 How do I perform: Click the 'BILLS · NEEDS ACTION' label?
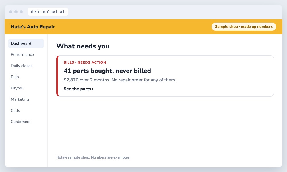coord(85,62)
